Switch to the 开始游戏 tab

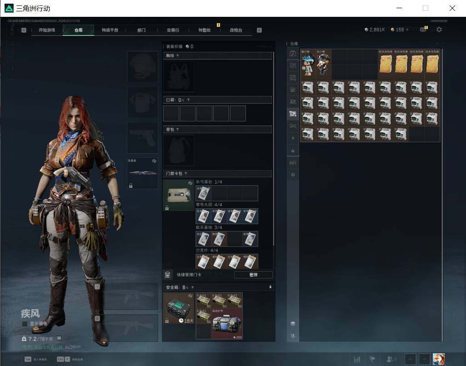tap(47, 30)
